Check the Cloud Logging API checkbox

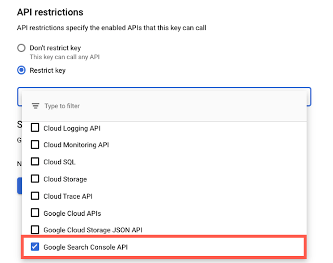point(35,128)
